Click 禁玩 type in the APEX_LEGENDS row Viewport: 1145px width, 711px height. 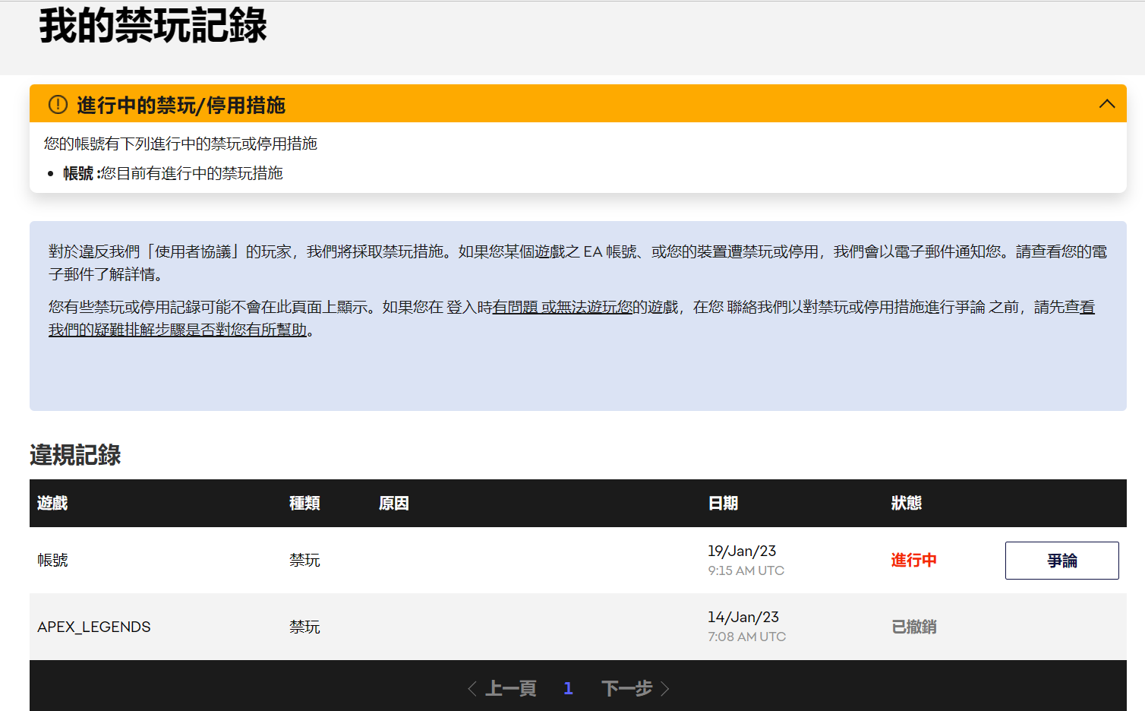(304, 627)
